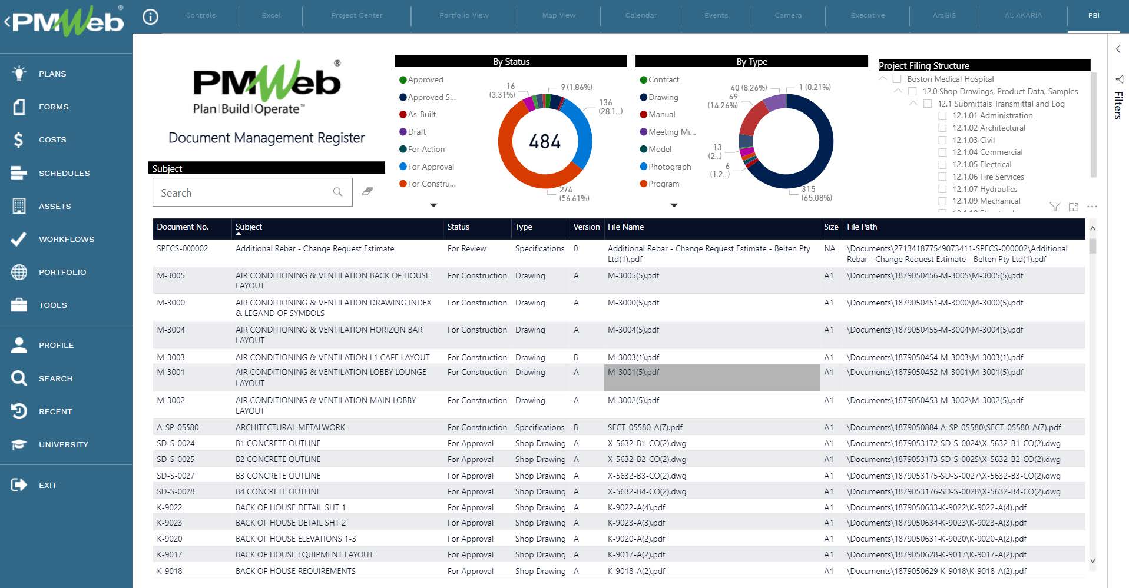Click the Assets building icon
This screenshot has height=588, width=1129.
click(19, 205)
